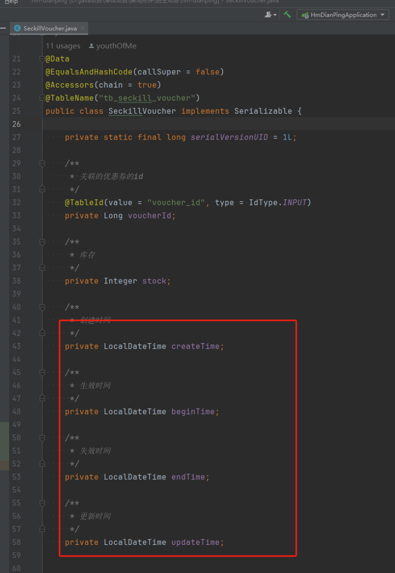Screen dimensions: 395x573
Task: Toggle the comment end fold at line 31
Action: click(42, 189)
